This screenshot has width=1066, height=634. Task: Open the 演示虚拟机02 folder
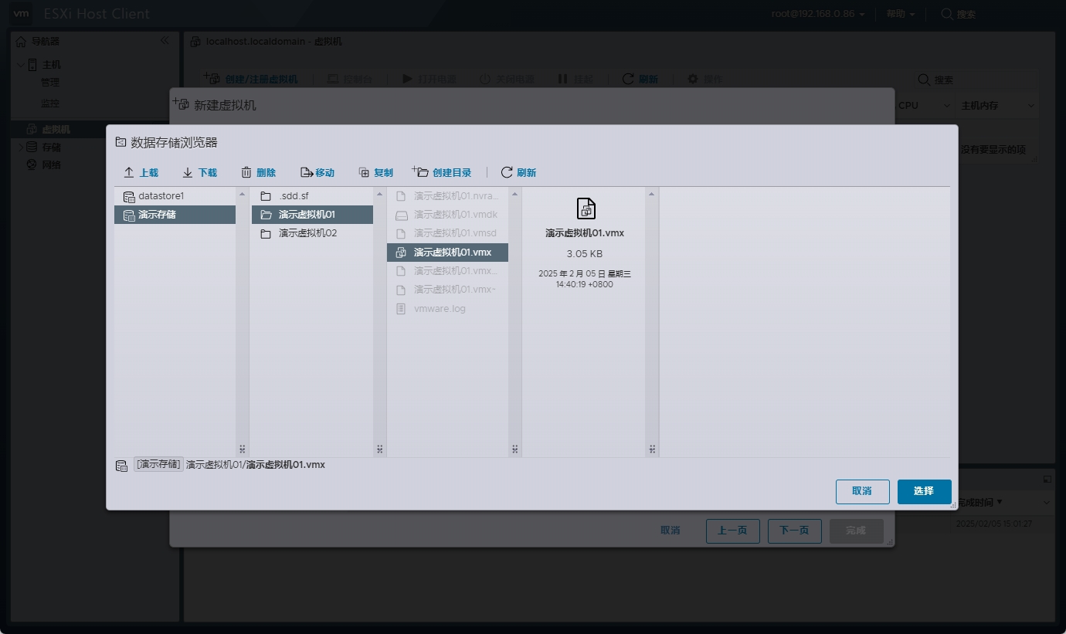pos(307,233)
